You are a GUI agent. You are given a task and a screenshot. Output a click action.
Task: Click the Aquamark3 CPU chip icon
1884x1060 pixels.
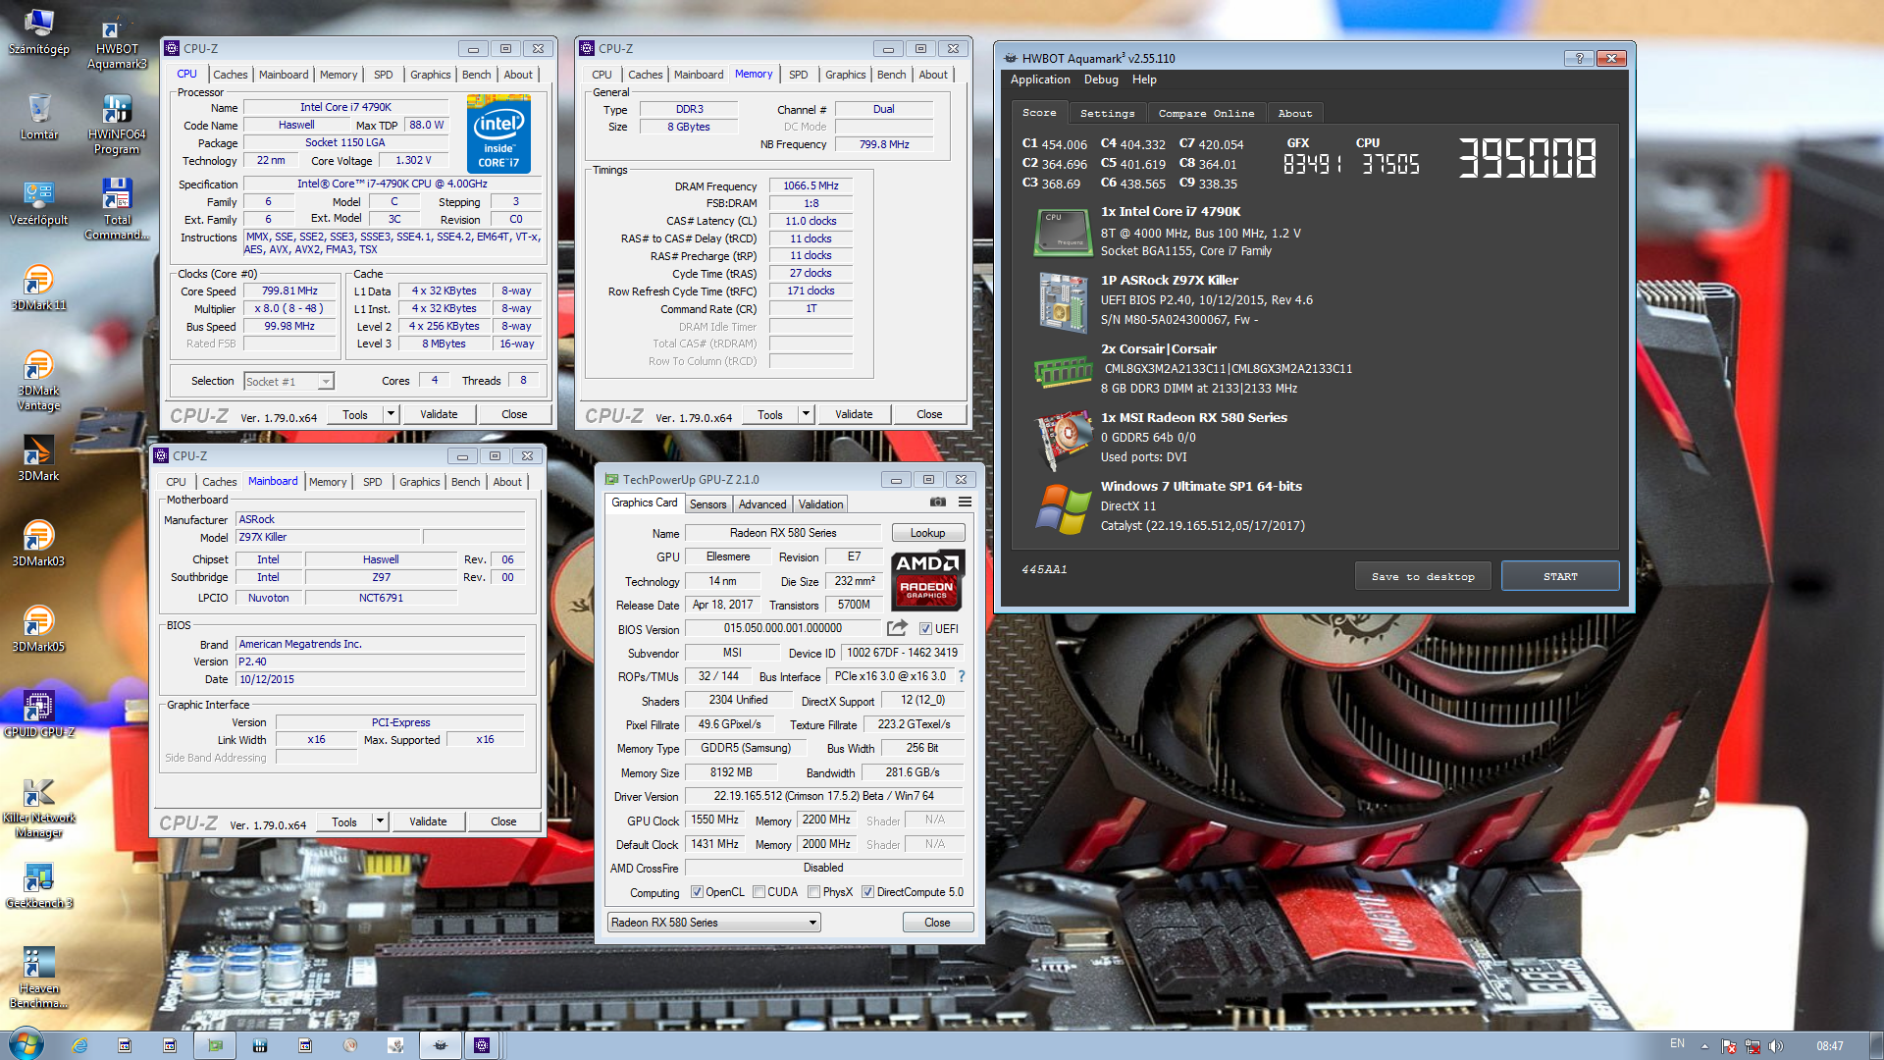click(1064, 233)
